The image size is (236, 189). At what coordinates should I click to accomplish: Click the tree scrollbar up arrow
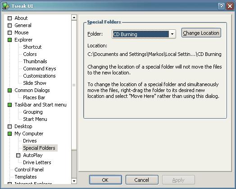(74, 18)
